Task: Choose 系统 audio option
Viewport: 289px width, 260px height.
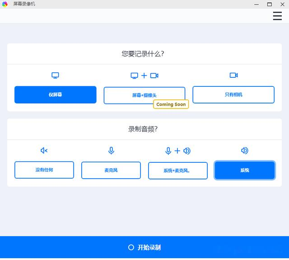Action: tap(245, 170)
